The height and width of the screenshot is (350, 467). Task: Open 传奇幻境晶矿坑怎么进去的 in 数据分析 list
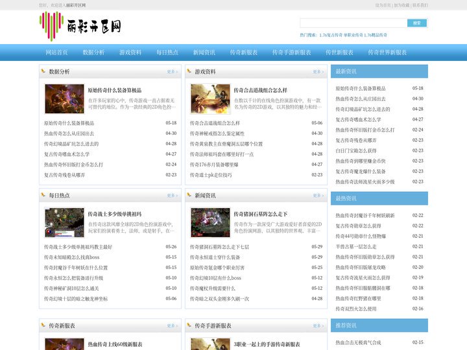[71, 144]
